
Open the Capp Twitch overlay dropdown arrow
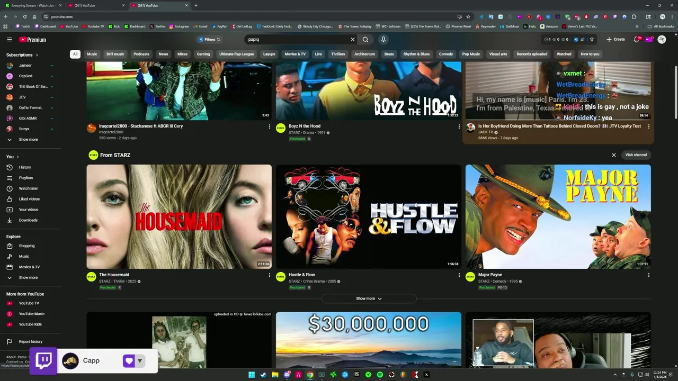(140, 361)
